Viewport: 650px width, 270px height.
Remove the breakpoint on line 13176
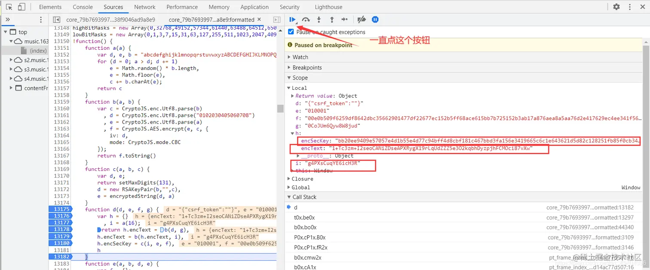tap(60, 216)
